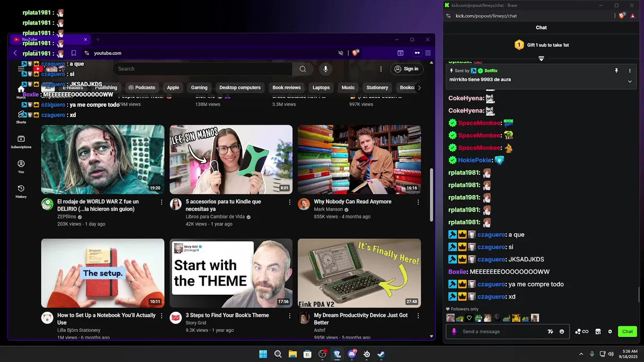Select the Book reviews chip
This screenshot has height=362, width=644.
point(286,87)
